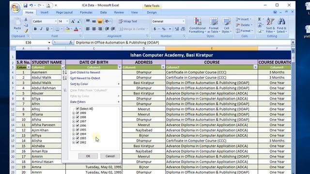
Task: Open Find & Select menu
Action: coord(281,26)
